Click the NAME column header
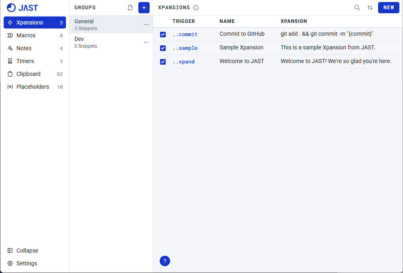 pyautogui.click(x=227, y=21)
